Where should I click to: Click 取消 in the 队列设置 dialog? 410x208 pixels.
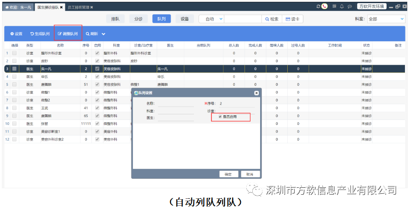(x=250, y=174)
